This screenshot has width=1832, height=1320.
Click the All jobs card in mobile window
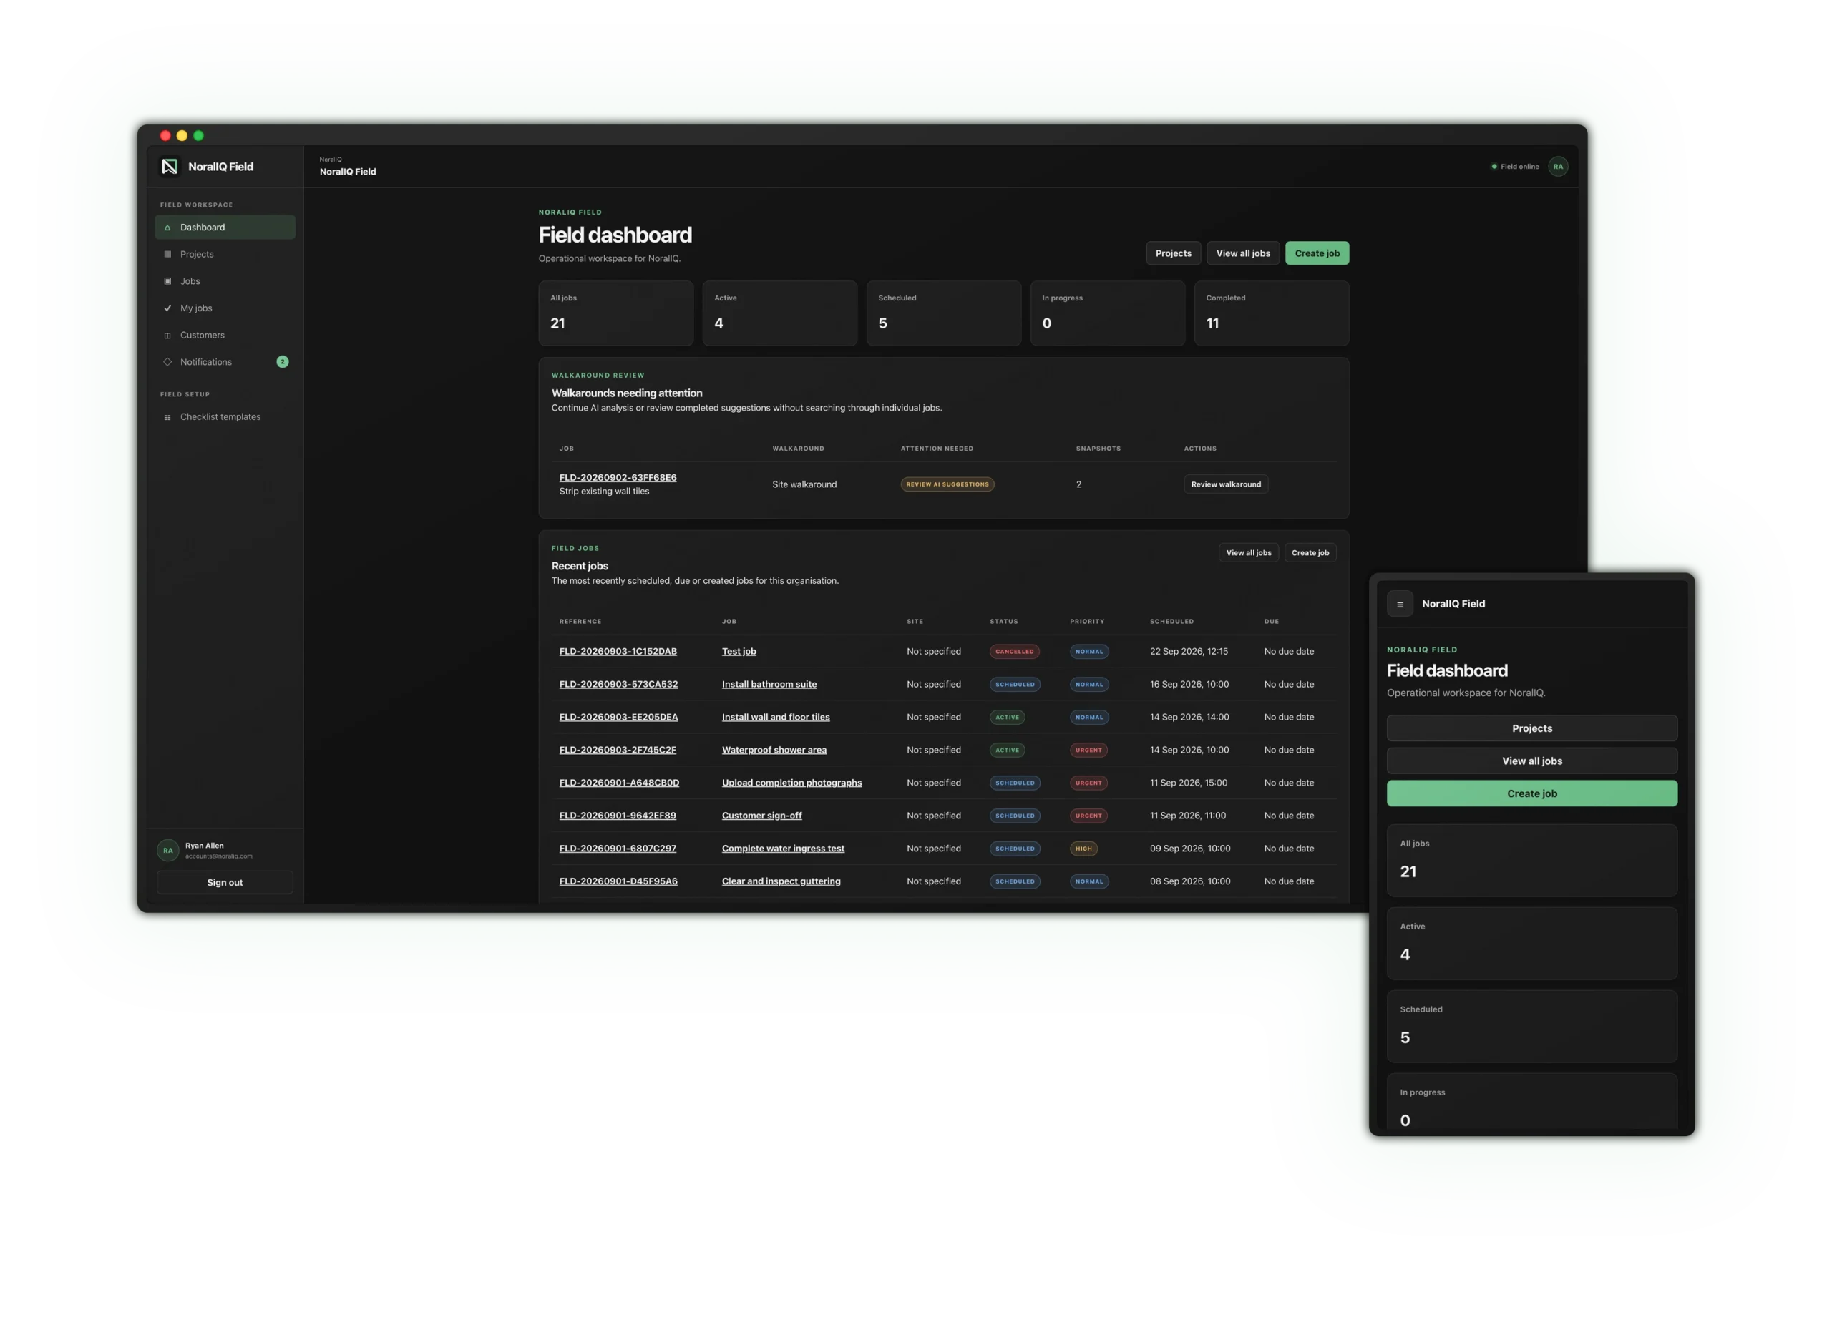1531,861
